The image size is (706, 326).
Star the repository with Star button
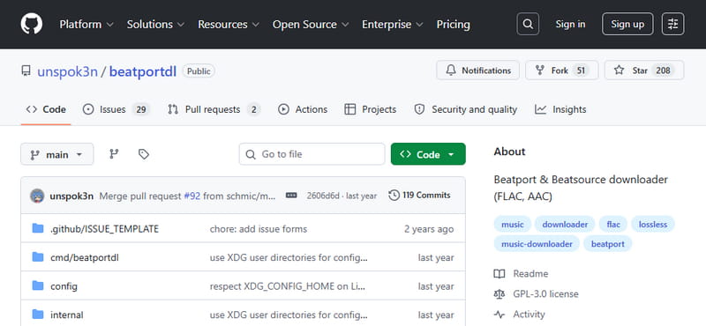644,70
